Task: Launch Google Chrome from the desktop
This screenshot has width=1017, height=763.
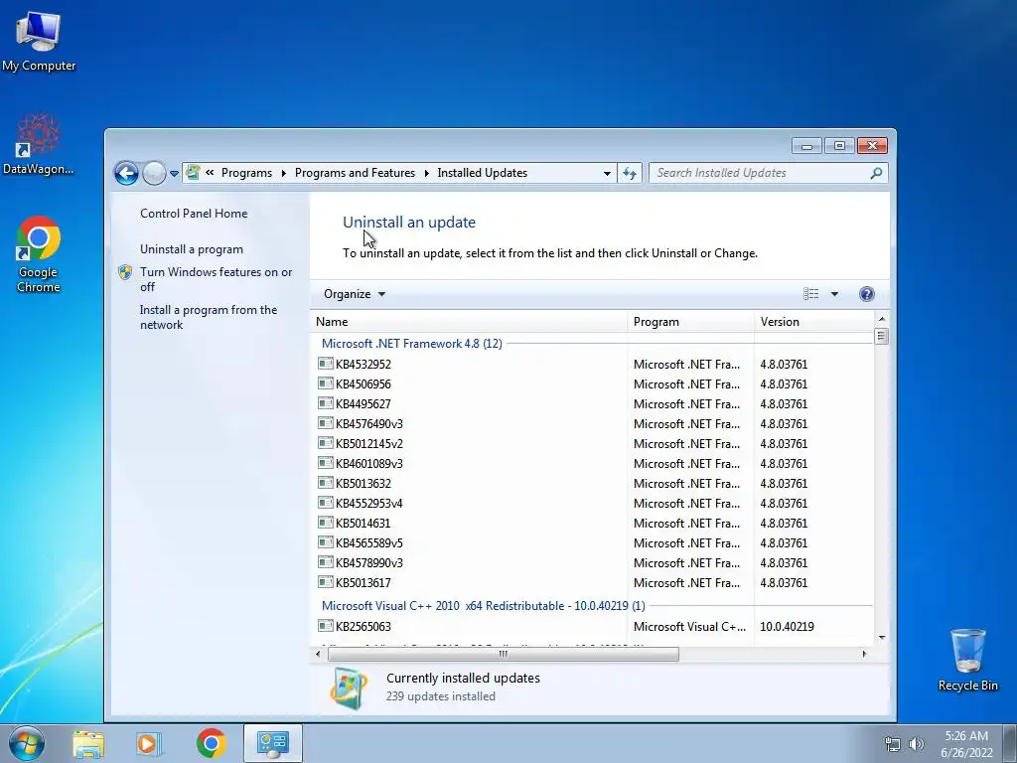Action: tap(39, 254)
